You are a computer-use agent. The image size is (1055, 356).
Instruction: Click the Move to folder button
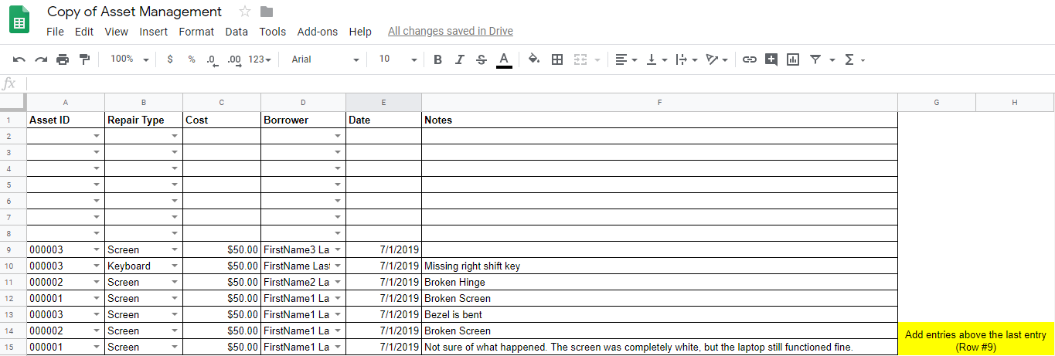tap(267, 12)
